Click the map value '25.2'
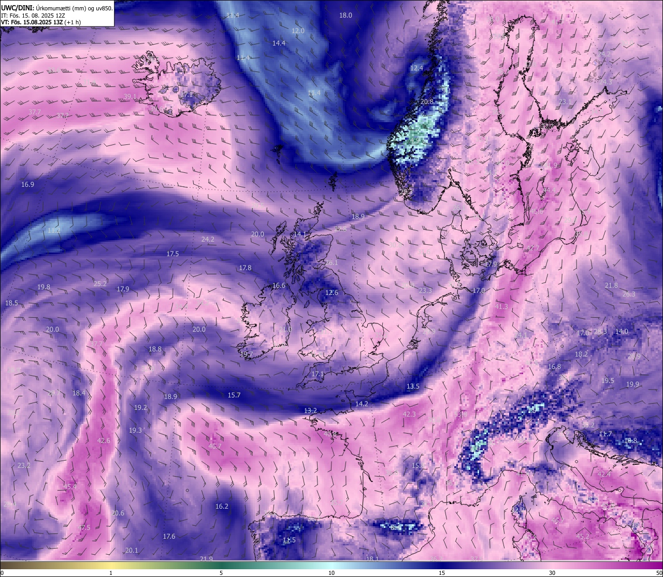 [100, 284]
